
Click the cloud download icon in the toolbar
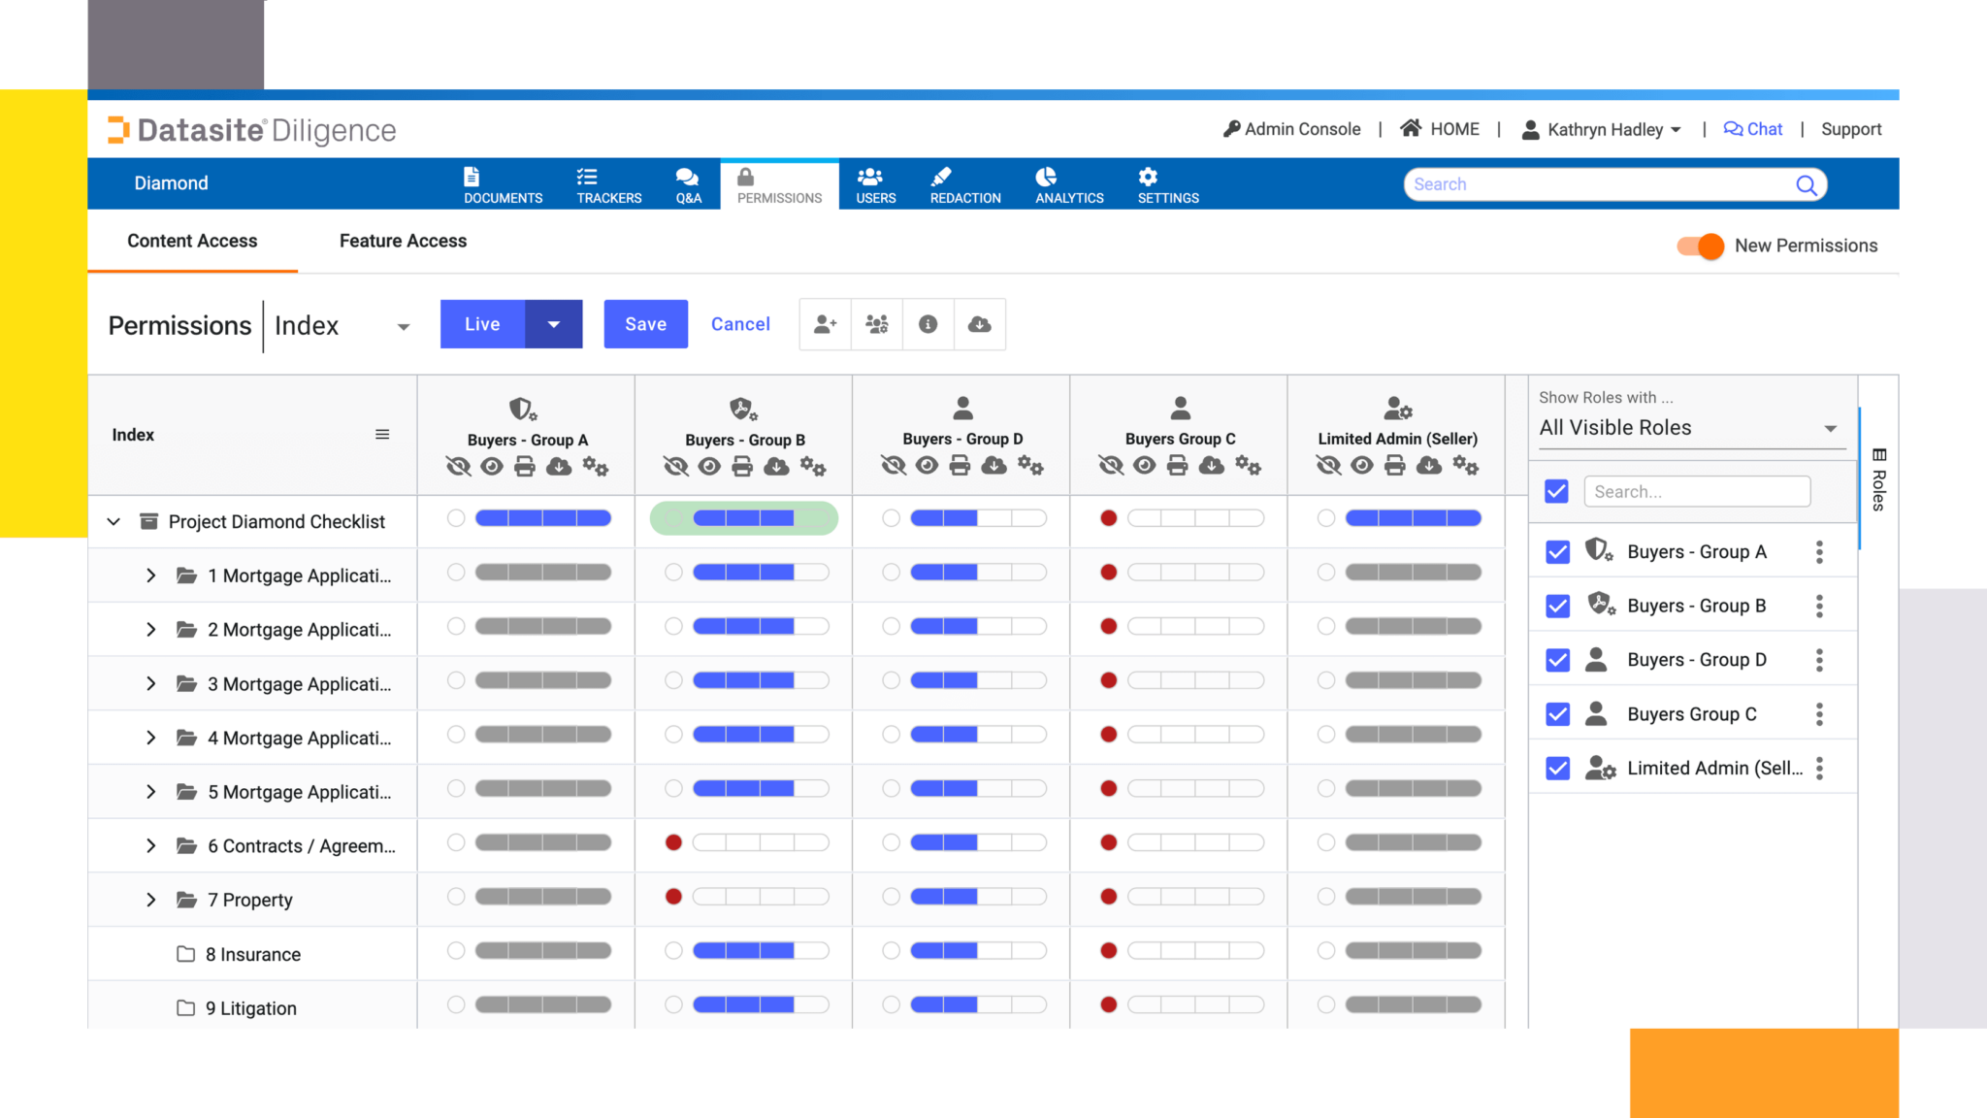(980, 324)
